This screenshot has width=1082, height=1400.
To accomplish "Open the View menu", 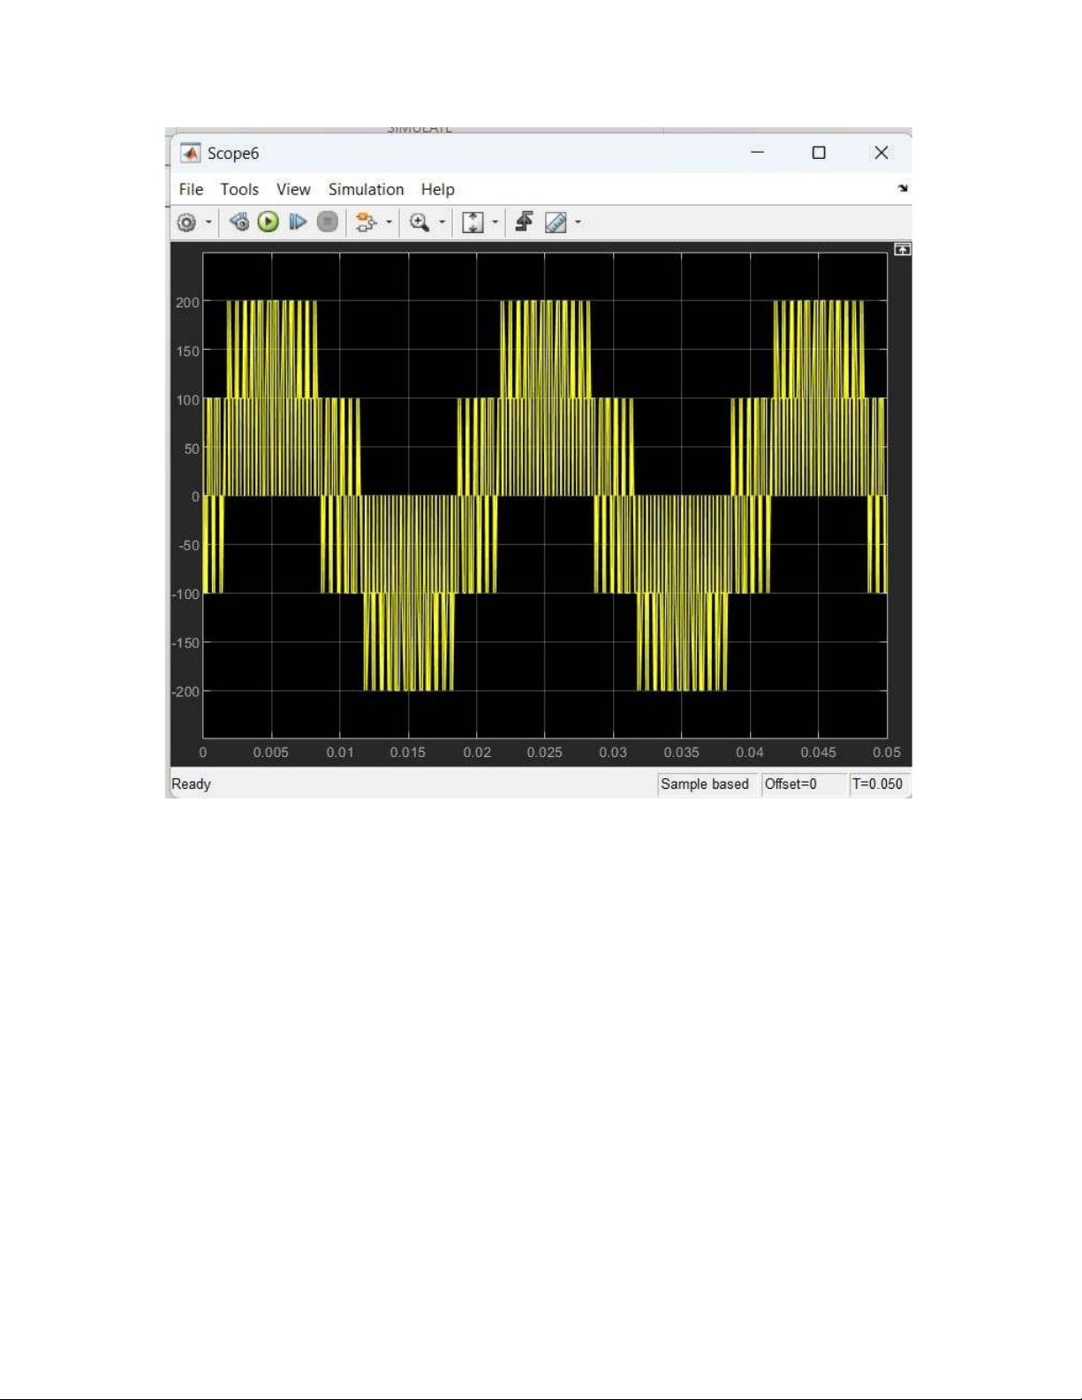I will (x=293, y=189).
